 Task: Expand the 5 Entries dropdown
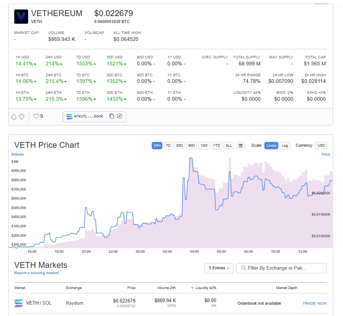219,268
